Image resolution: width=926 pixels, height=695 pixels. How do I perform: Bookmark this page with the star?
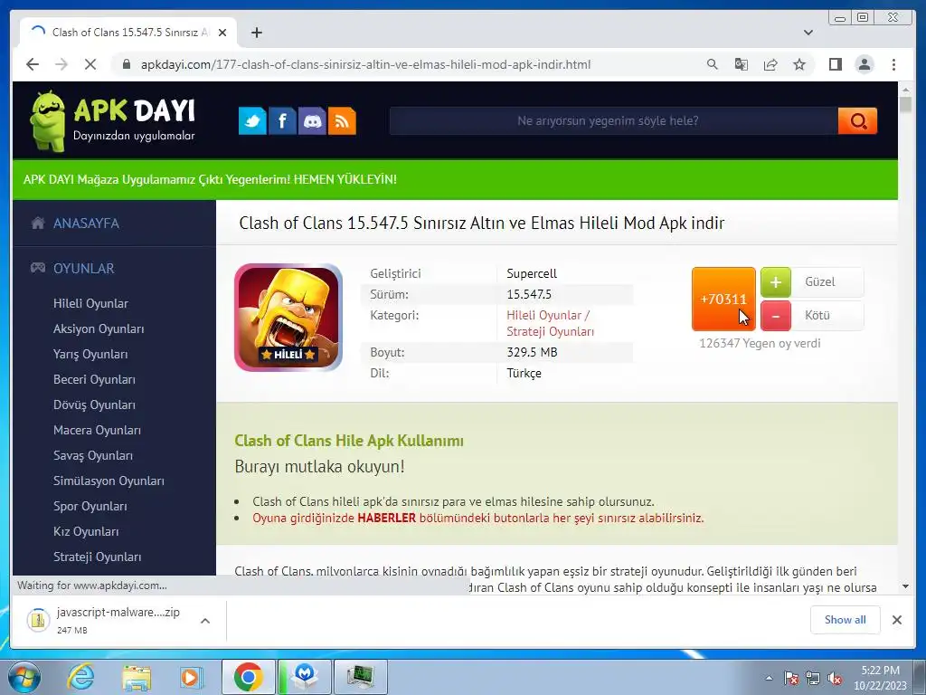click(x=799, y=64)
